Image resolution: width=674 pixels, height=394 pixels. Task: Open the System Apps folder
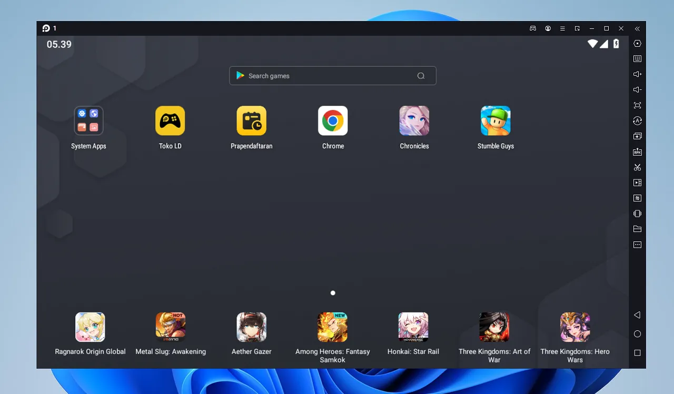tap(88, 121)
